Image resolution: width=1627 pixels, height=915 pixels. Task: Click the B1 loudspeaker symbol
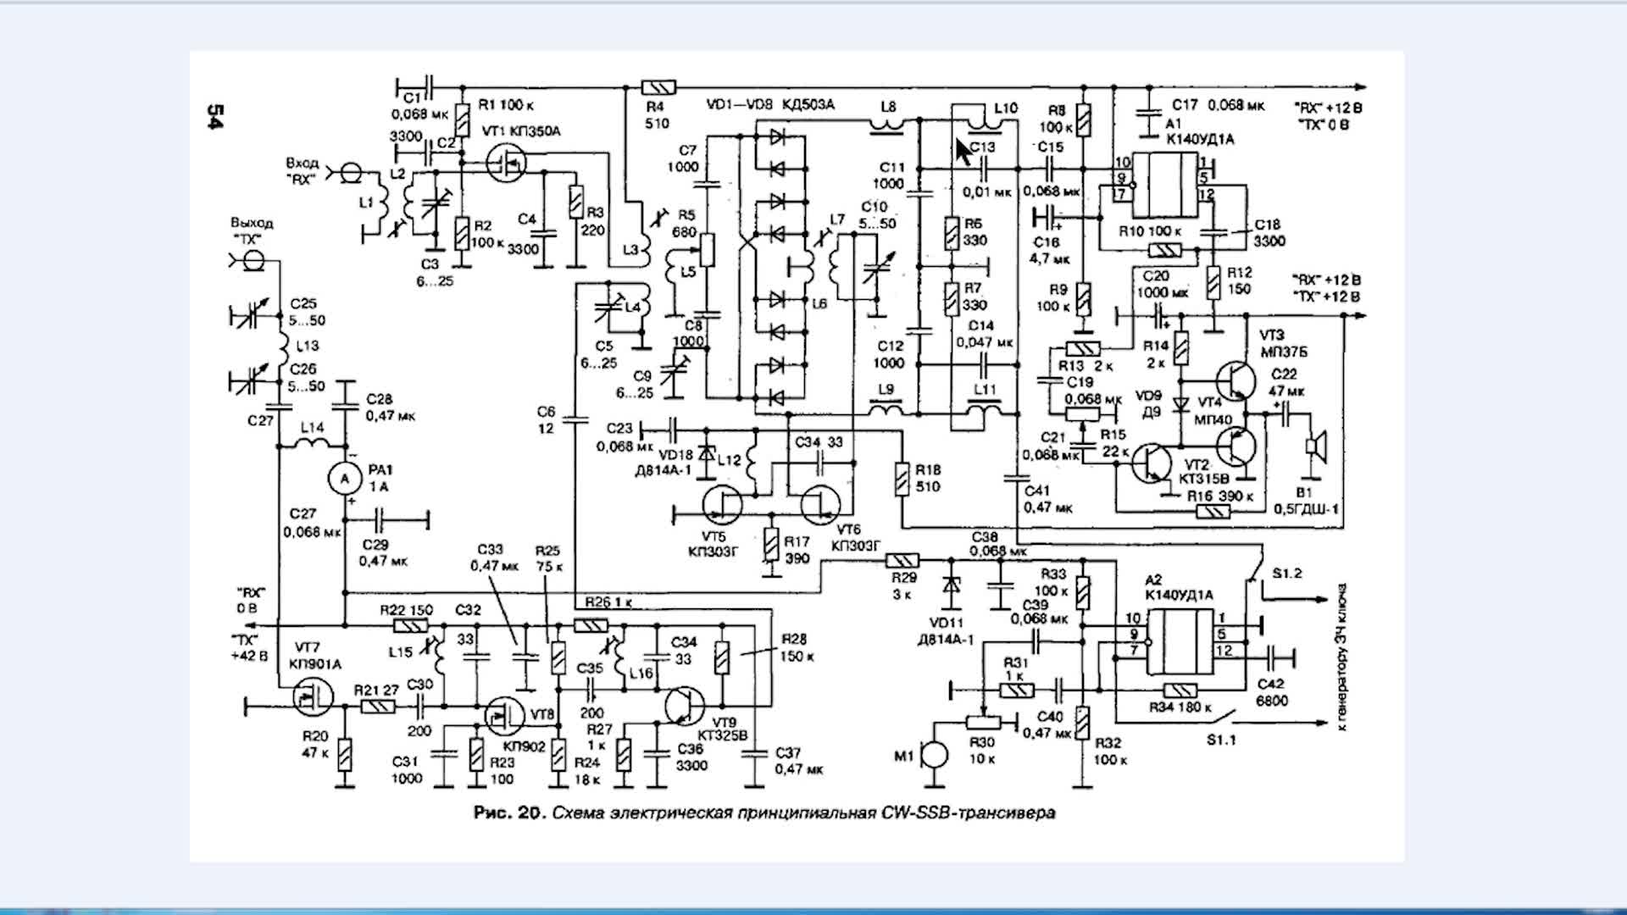[x=1316, y=446]
